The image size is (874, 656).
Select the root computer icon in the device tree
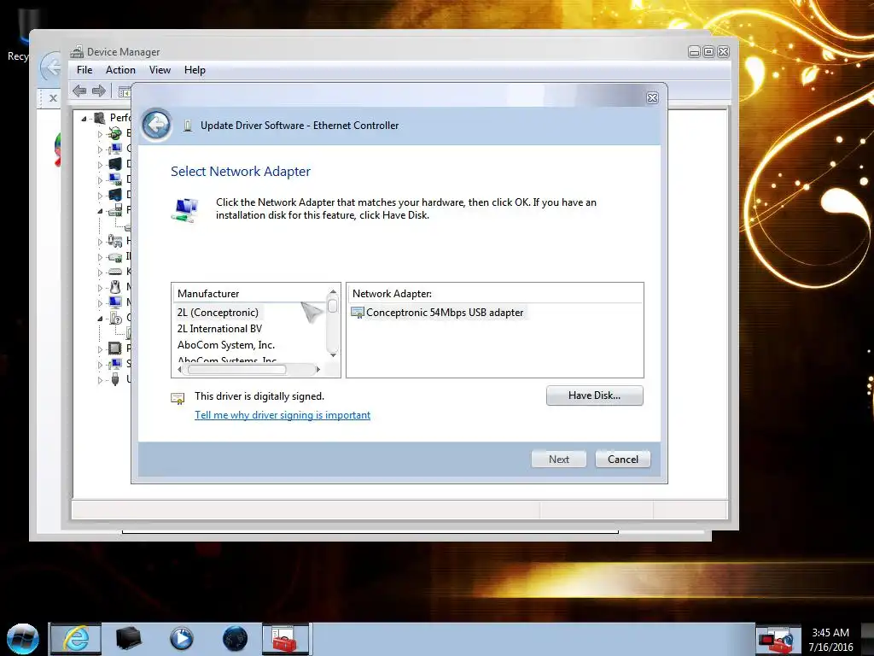point(101,118)
